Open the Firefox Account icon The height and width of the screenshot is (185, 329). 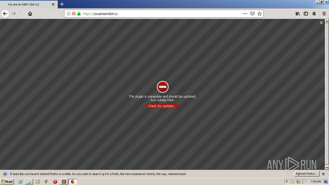coord(314,14)
